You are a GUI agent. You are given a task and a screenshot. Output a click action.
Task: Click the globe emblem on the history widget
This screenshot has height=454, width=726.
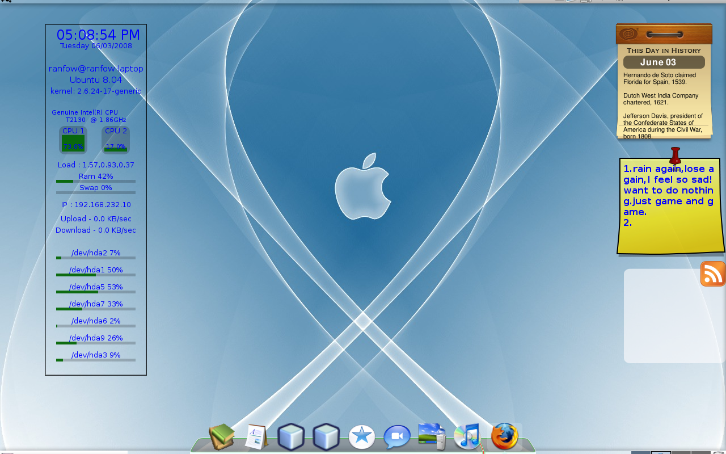click(x=628, y=34)
